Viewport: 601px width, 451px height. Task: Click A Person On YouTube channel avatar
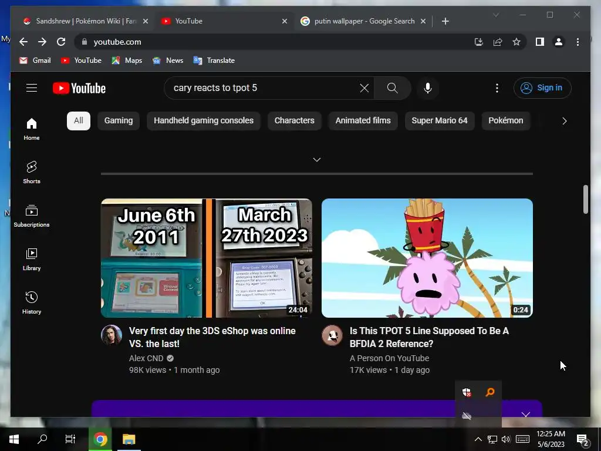(332, 335)
